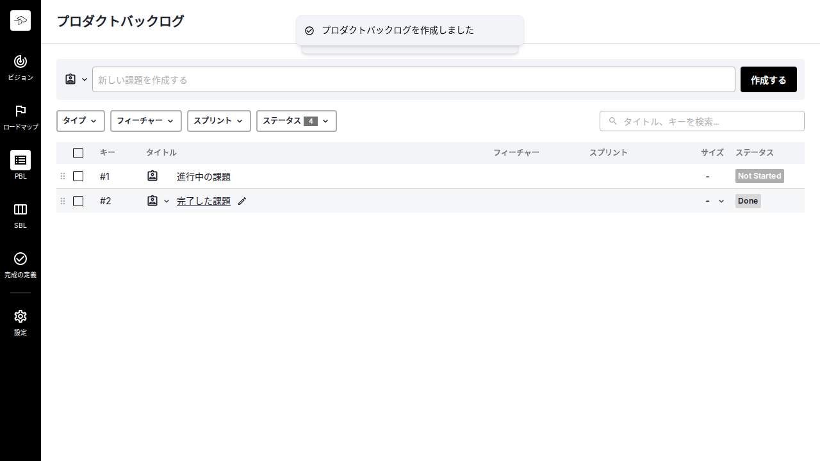The width and height of the screenshot is (820, 461).
Task: Open the ステータス filter dropdown
Action: (x=297, y=121)
